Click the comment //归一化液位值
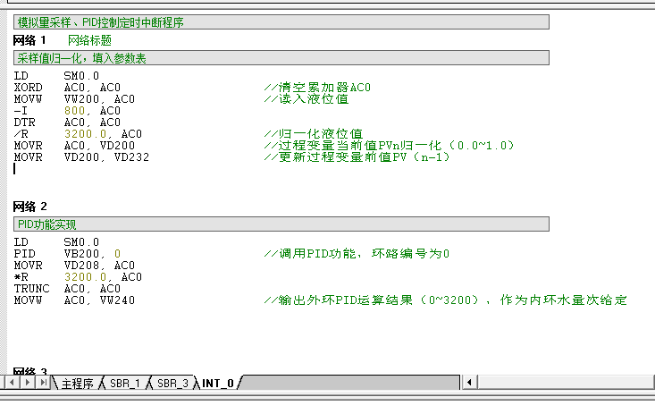Screen dimensions: 655x414 point(314,134)
